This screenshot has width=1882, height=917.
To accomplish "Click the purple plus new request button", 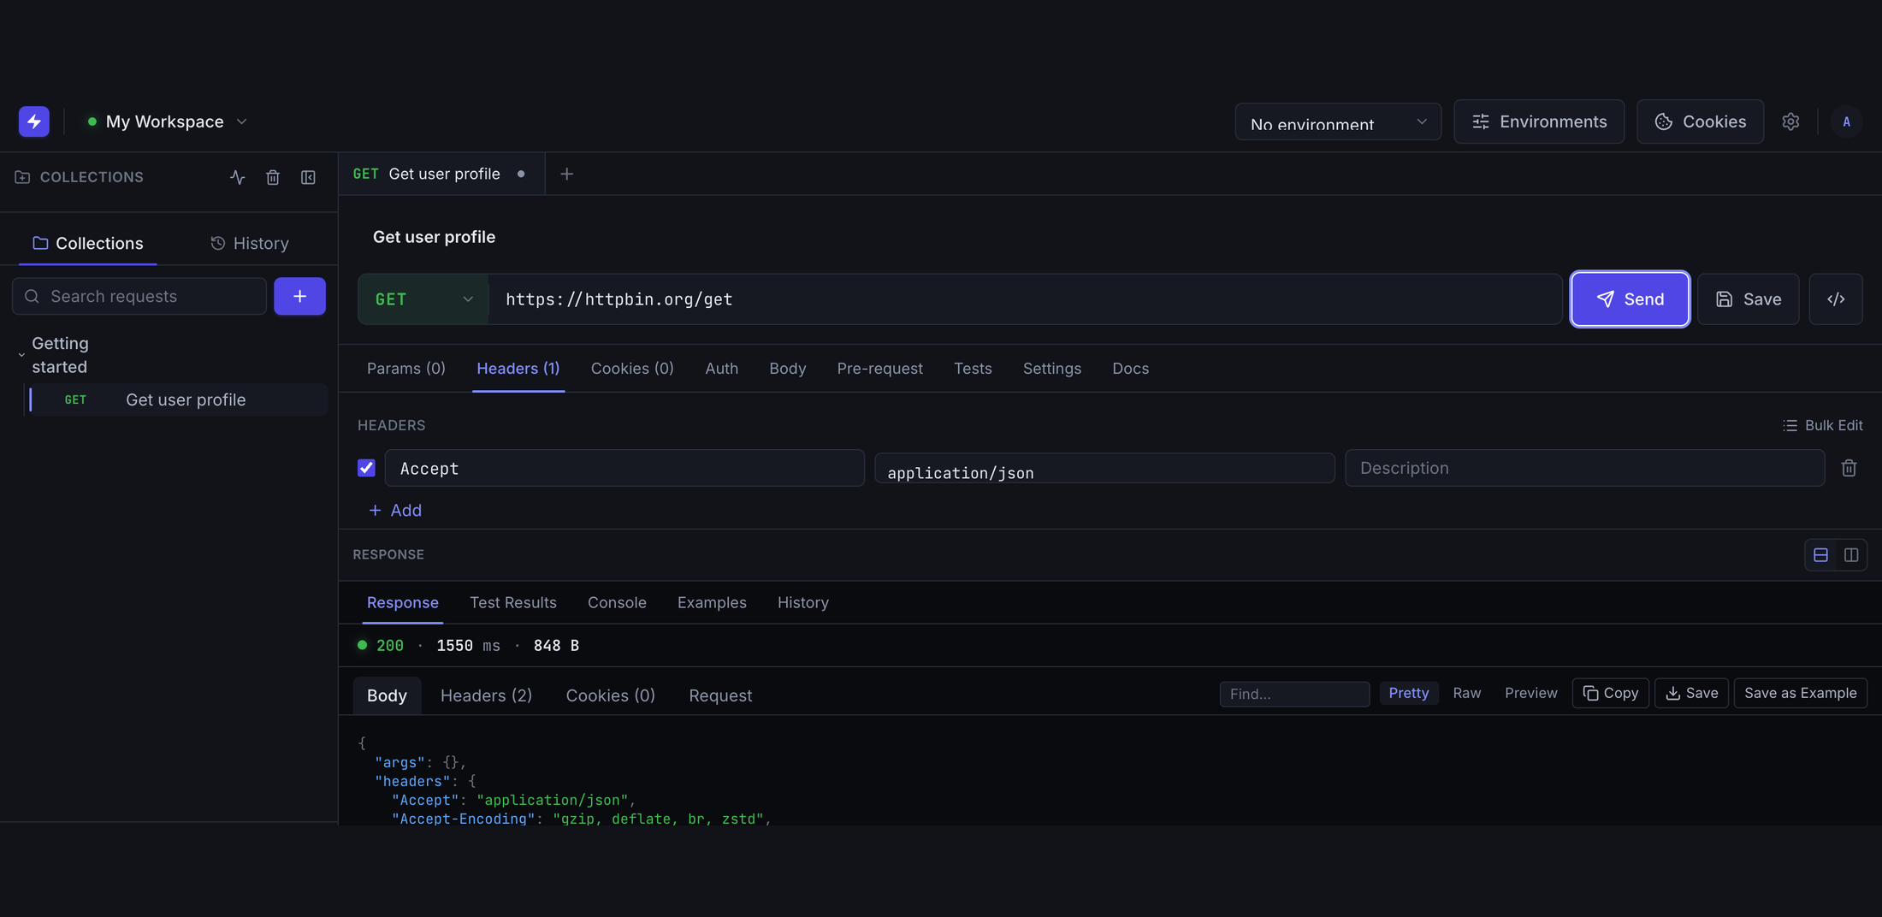I will (x=299, y=296).
